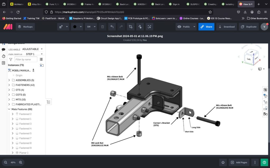The width and height of the screenshot is (270, 168).
Task: Zoom out using the minus magnifier
Action: tap(6, 162)
